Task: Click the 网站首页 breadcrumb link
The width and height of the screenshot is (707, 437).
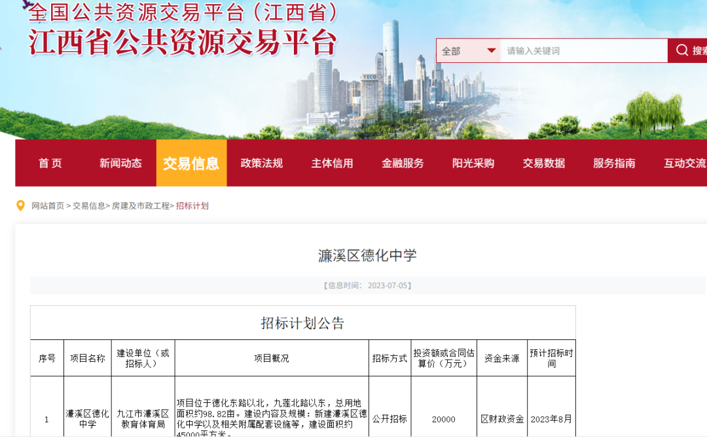Action: tap(48, 206)
